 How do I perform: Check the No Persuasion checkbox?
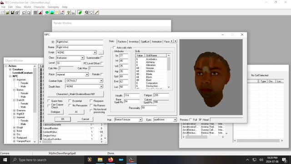(70, 105)
